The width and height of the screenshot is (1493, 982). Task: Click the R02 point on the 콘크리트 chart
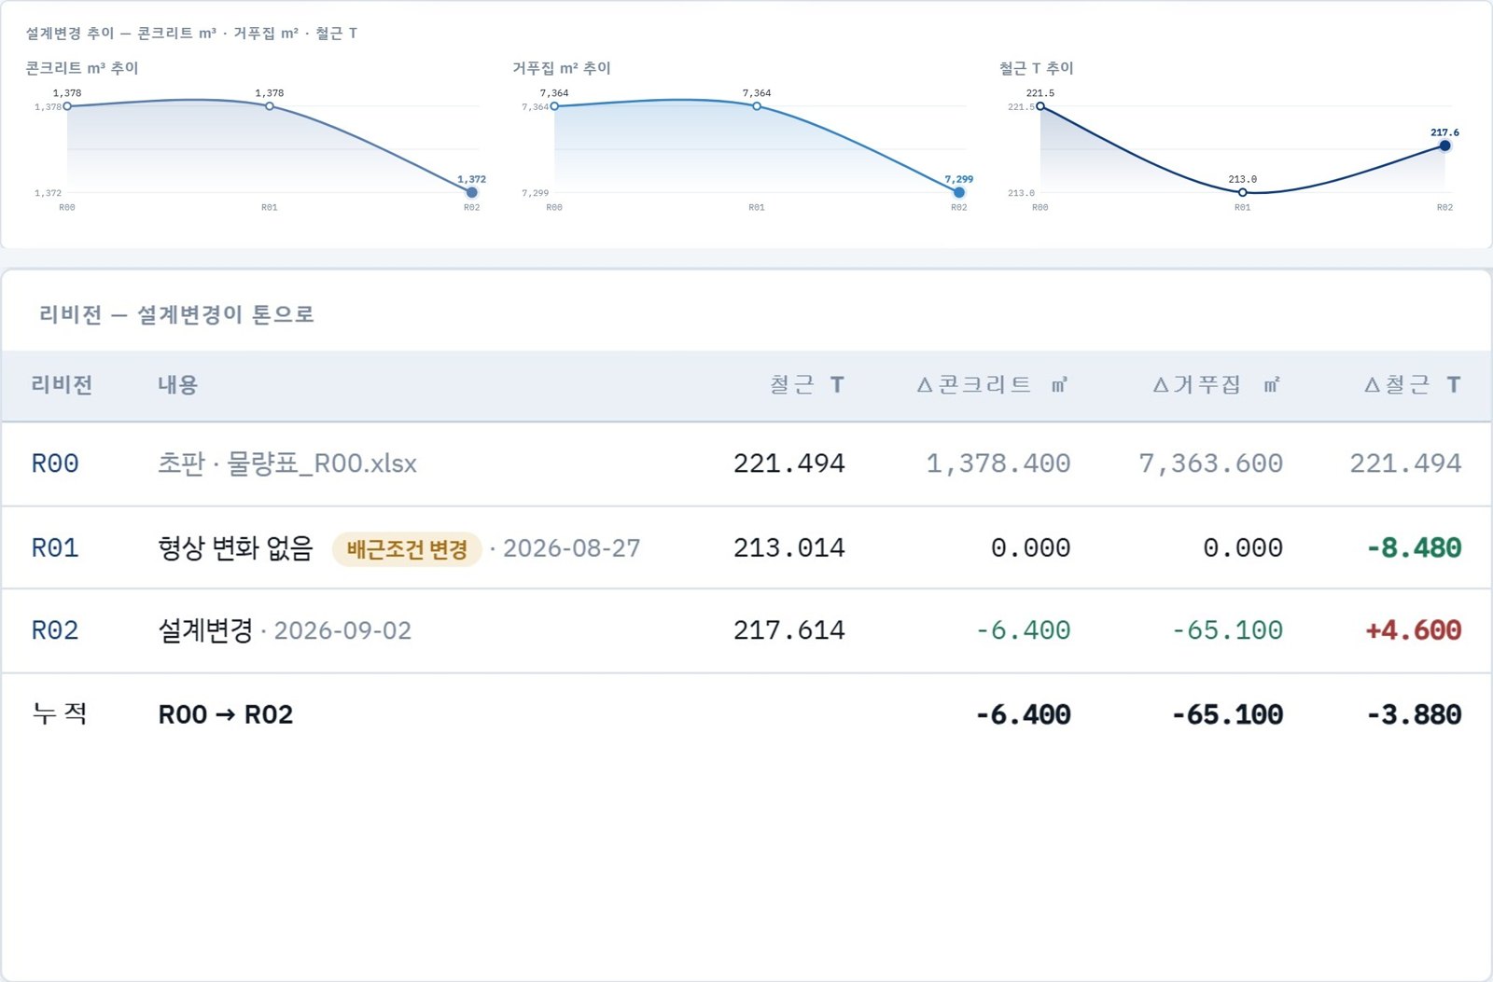tap(472, 193)
